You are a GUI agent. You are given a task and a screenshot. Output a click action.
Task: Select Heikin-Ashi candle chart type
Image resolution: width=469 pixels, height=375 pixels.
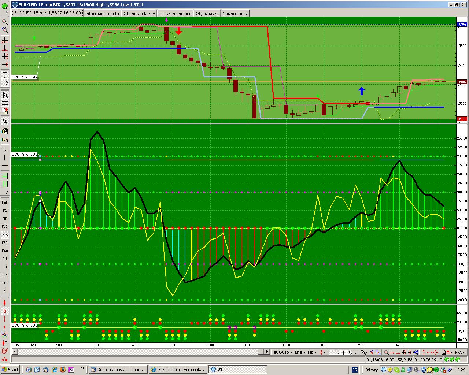click(5, 343)
